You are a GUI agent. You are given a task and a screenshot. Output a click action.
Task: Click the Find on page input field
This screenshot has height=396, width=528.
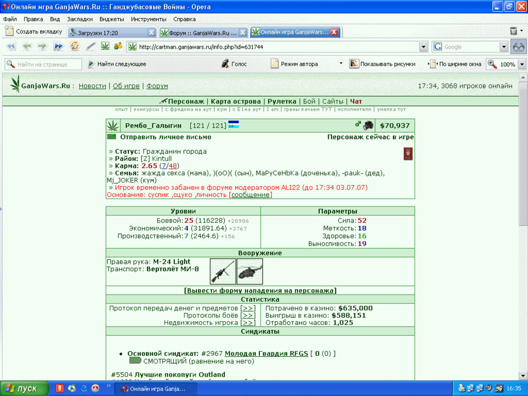tap(43, 64)
